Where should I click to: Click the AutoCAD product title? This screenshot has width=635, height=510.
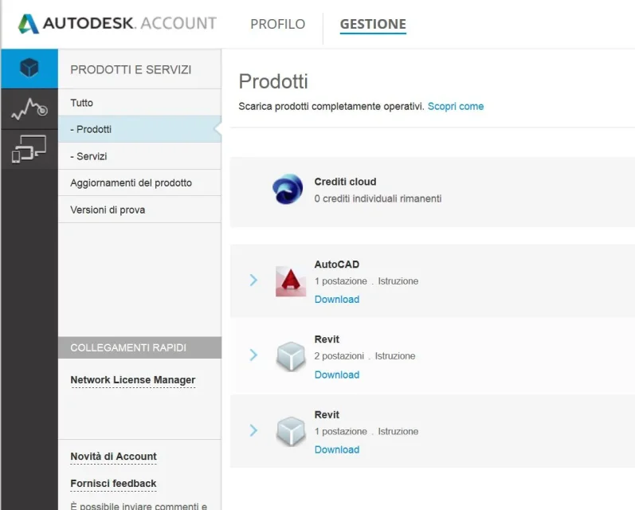coord(337,265)
